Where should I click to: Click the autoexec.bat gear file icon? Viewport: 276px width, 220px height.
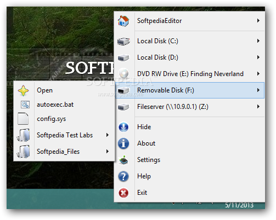[25, 105]
